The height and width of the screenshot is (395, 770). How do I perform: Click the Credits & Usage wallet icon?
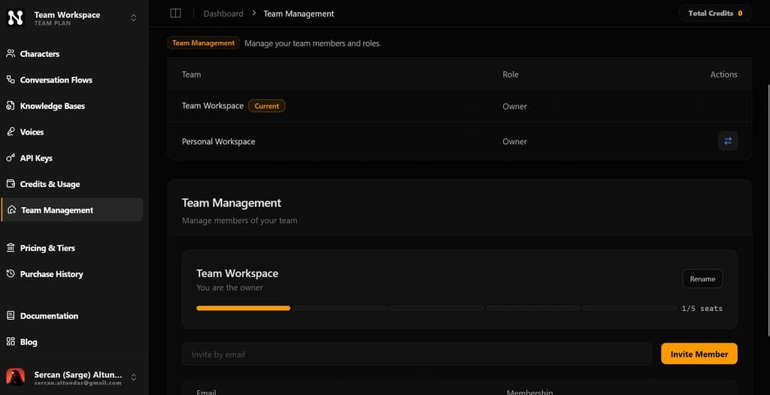(11, 183)
